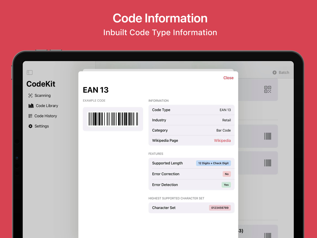Close the EAN 13 information sheet
Image resolution: width=317 pixels, height=238 pixels.
pyautogui.click(x=229, y=78)
